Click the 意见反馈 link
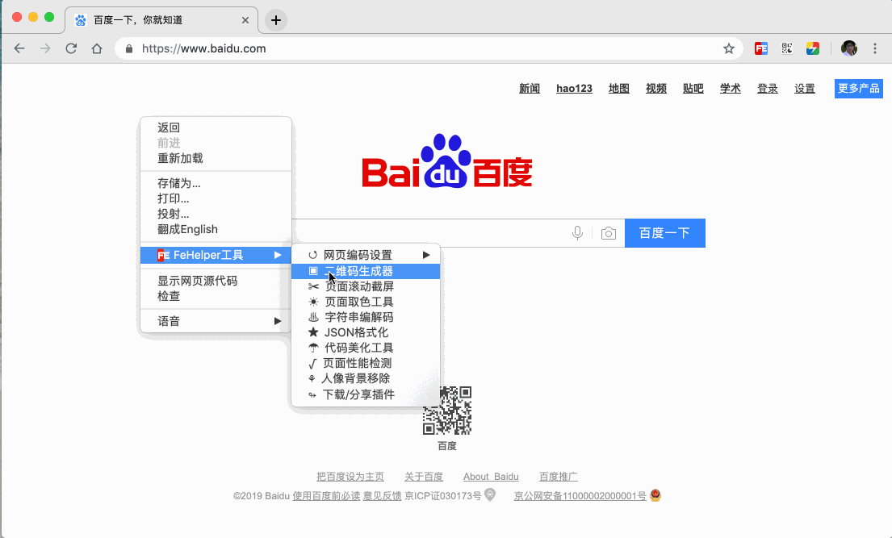This screenshot has height=538, width=892. pyautogui.click(x=383, y=496)
